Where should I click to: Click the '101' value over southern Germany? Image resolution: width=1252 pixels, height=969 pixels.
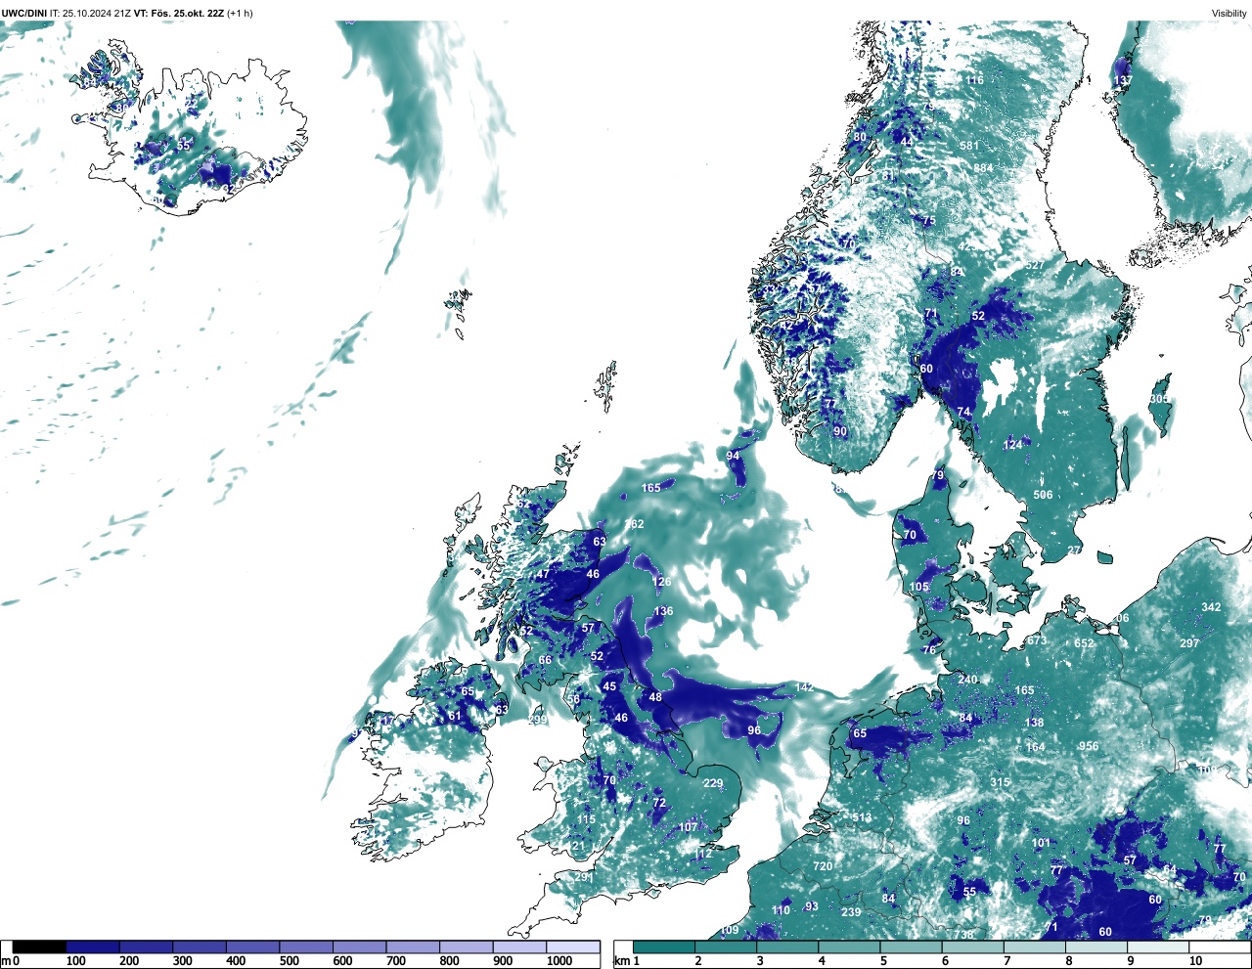(1041, 843)
